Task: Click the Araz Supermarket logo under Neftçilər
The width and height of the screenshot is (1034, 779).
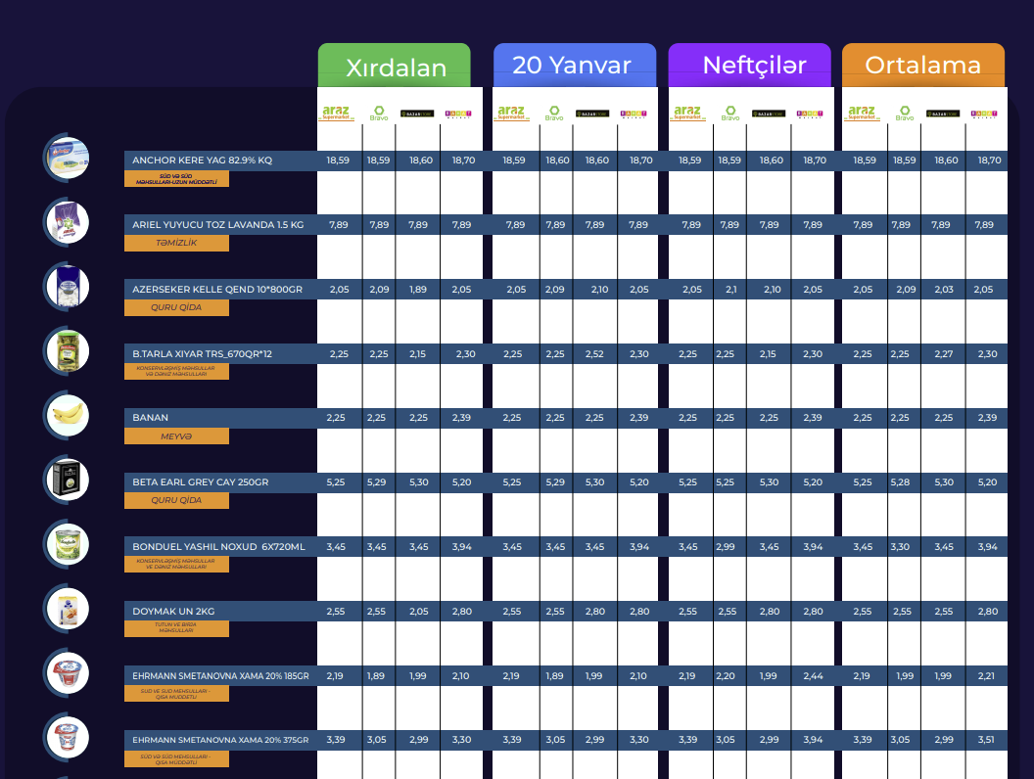Action: tap(687, 114)
